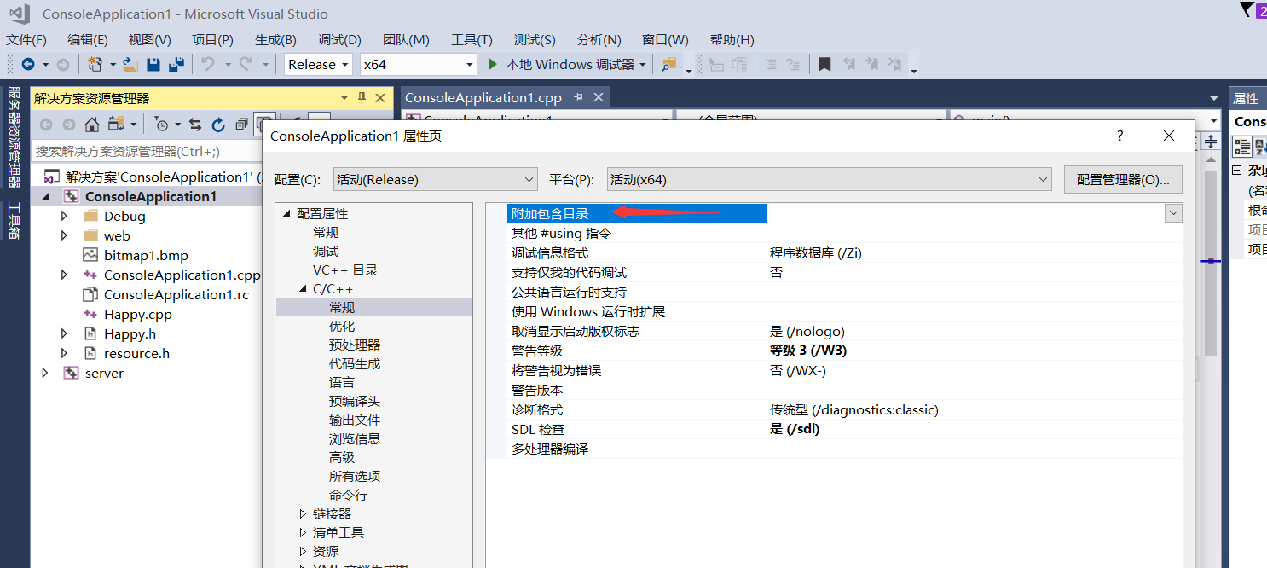Viewport: 1267px width, 568px height.
Task: Click the redo arrow icon
Action: pos(246,64)
